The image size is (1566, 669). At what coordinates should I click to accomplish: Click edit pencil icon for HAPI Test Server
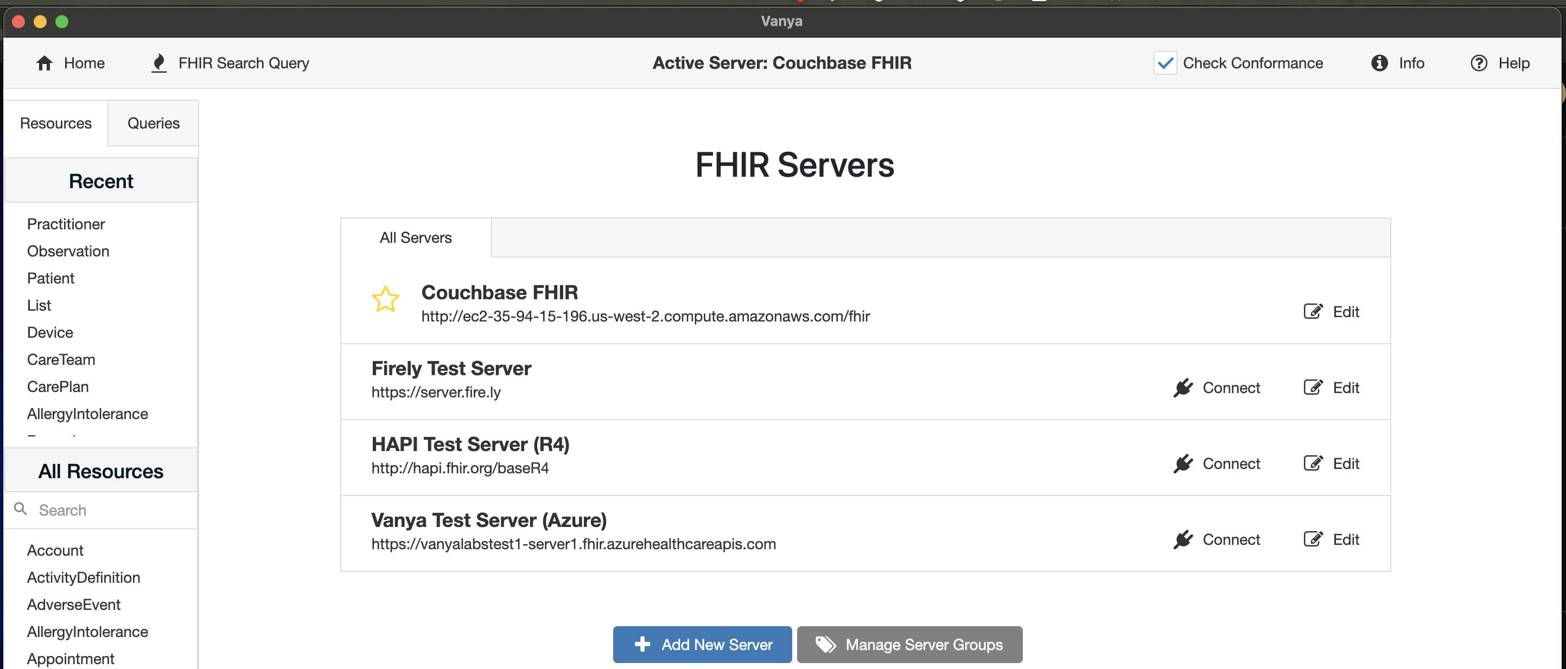(x=1313, y=464)
